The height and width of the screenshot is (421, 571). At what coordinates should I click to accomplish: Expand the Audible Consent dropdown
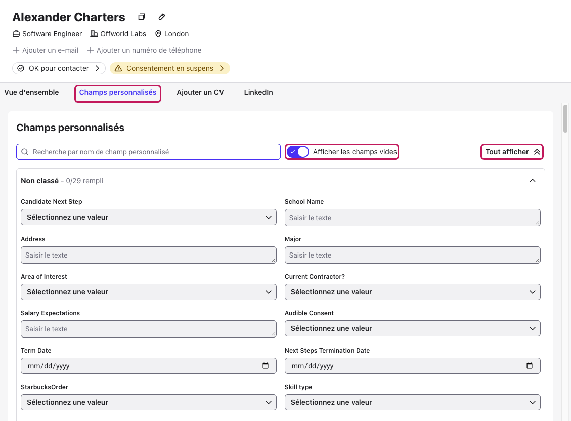(x=413, y=328)
